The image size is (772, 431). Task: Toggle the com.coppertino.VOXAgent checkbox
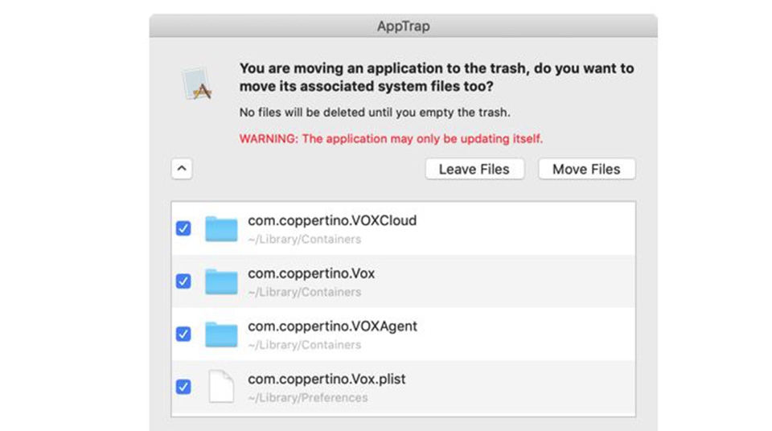pos(183,334)
